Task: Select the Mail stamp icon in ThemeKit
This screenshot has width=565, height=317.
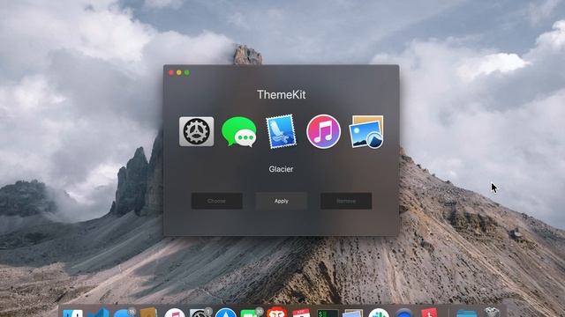Action: tap(281, 131)
